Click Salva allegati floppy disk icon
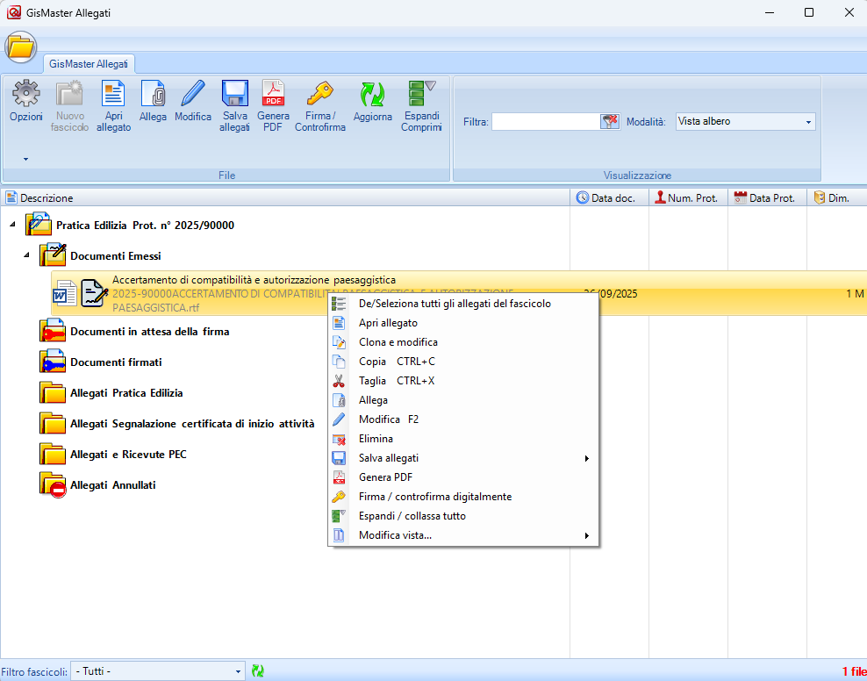 pos(234,95)
